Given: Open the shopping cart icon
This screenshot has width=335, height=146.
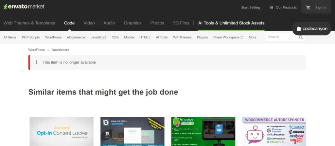Looking at the screenshot, I should click(308, 7).
